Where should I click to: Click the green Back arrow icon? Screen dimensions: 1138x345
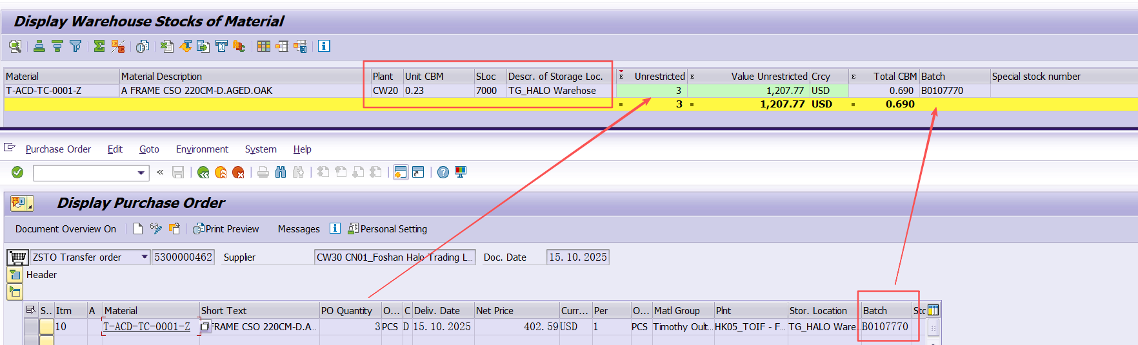203,172
